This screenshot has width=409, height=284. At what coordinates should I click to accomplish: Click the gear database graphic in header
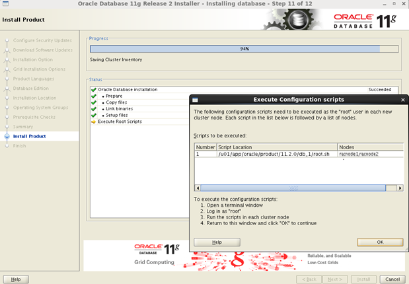pos(291,19)
